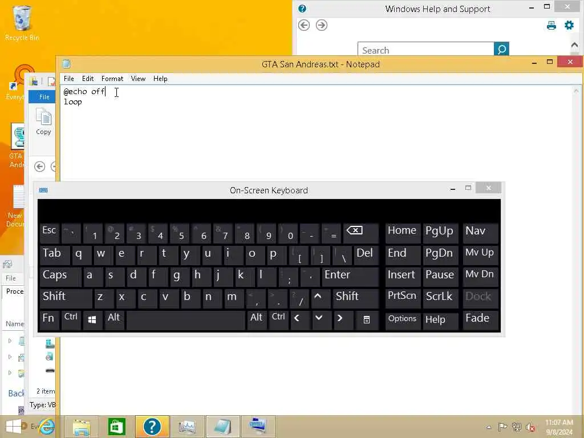Open File Explorer from taskbar
Image resolution: width=584 pixels, height=438 pixels.
82,427
